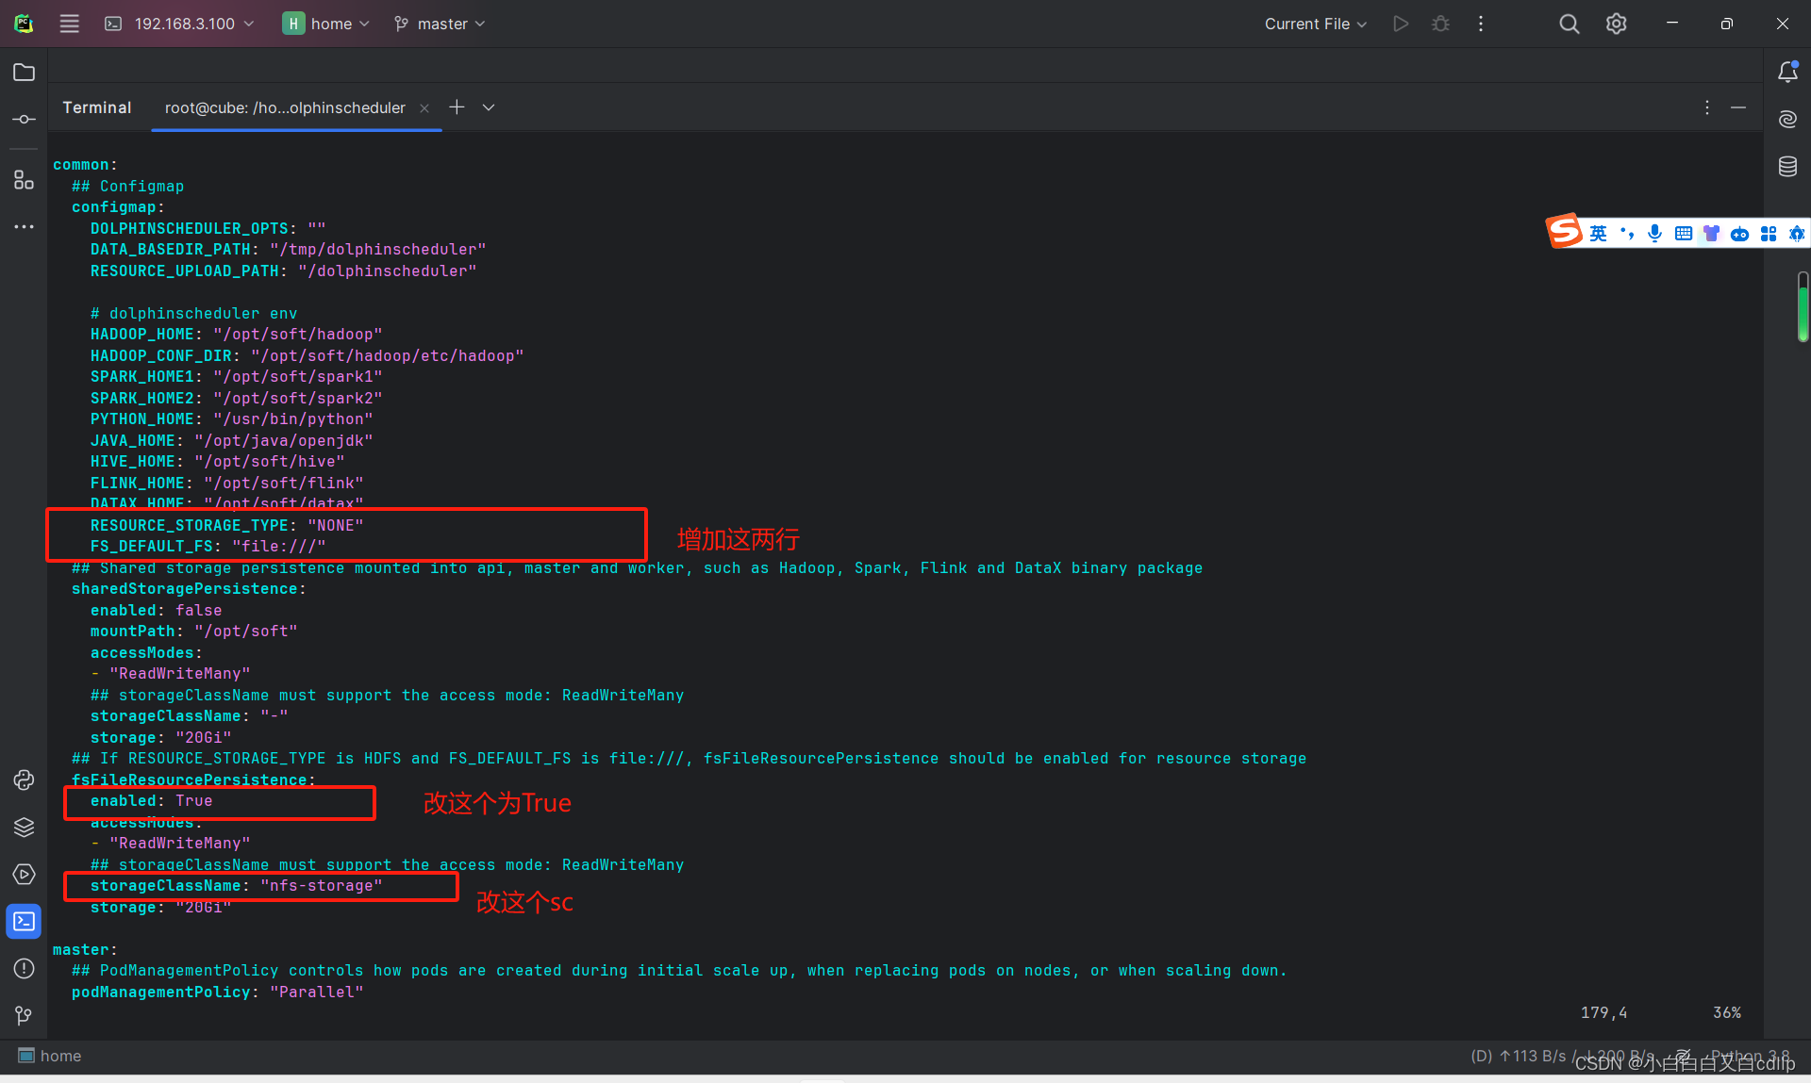The width and height of the screenshot is (1811, 1083).
Task: Select the Terminal tab
Action: tap(97, 106)
